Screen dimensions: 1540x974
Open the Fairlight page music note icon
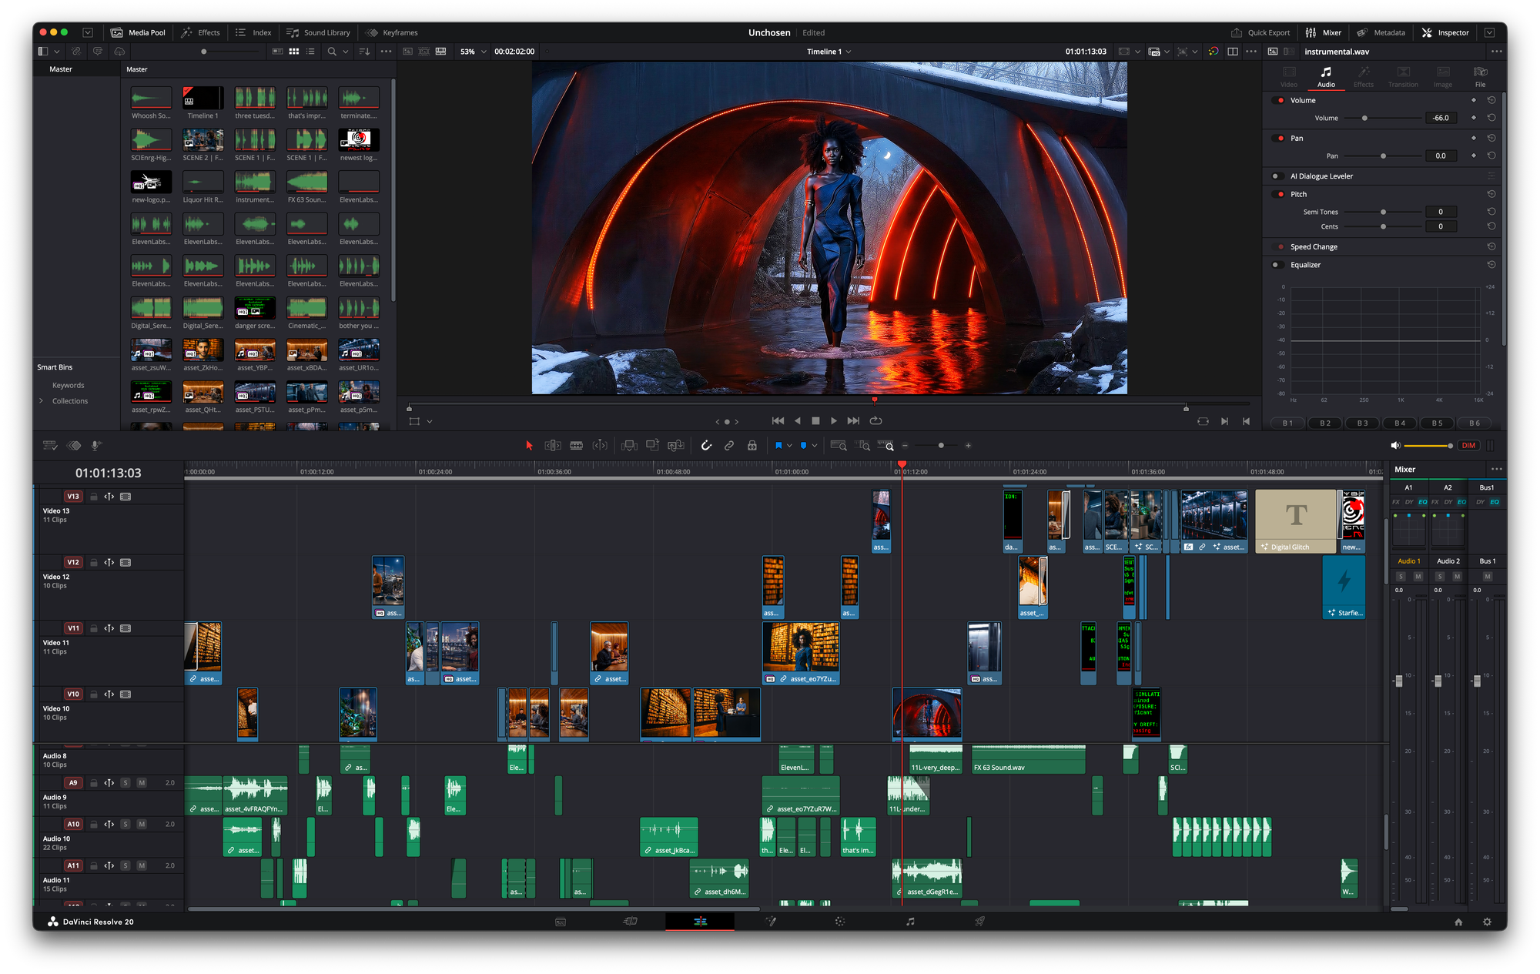(x=910, y=922)
